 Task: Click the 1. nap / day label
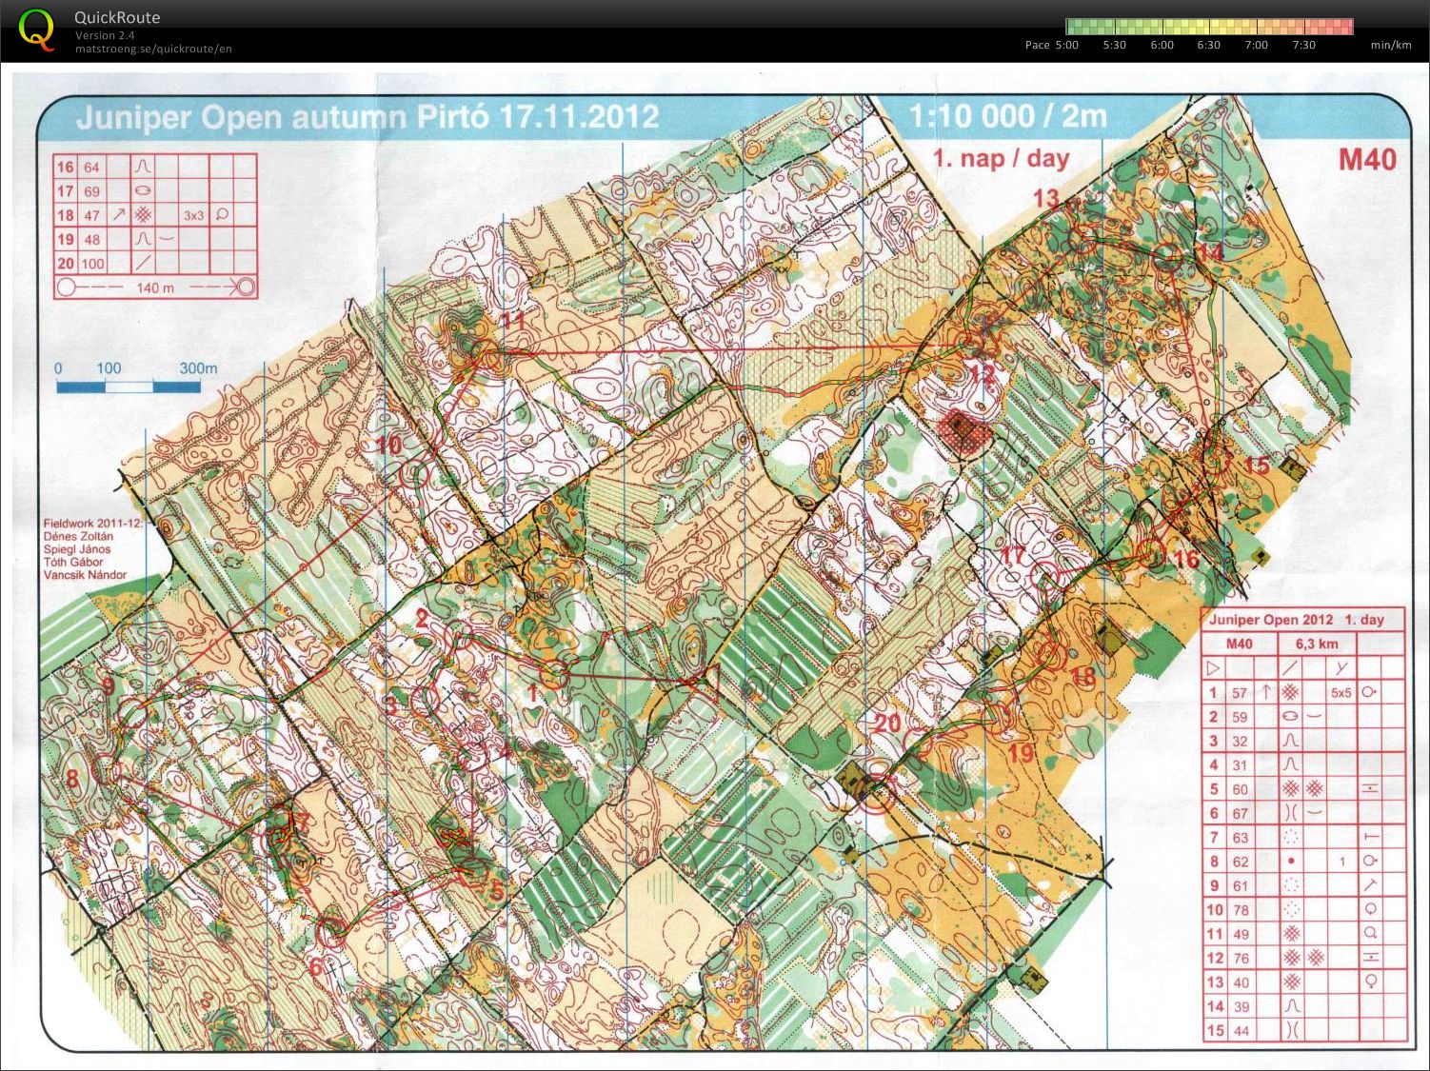pos(1001,158)
